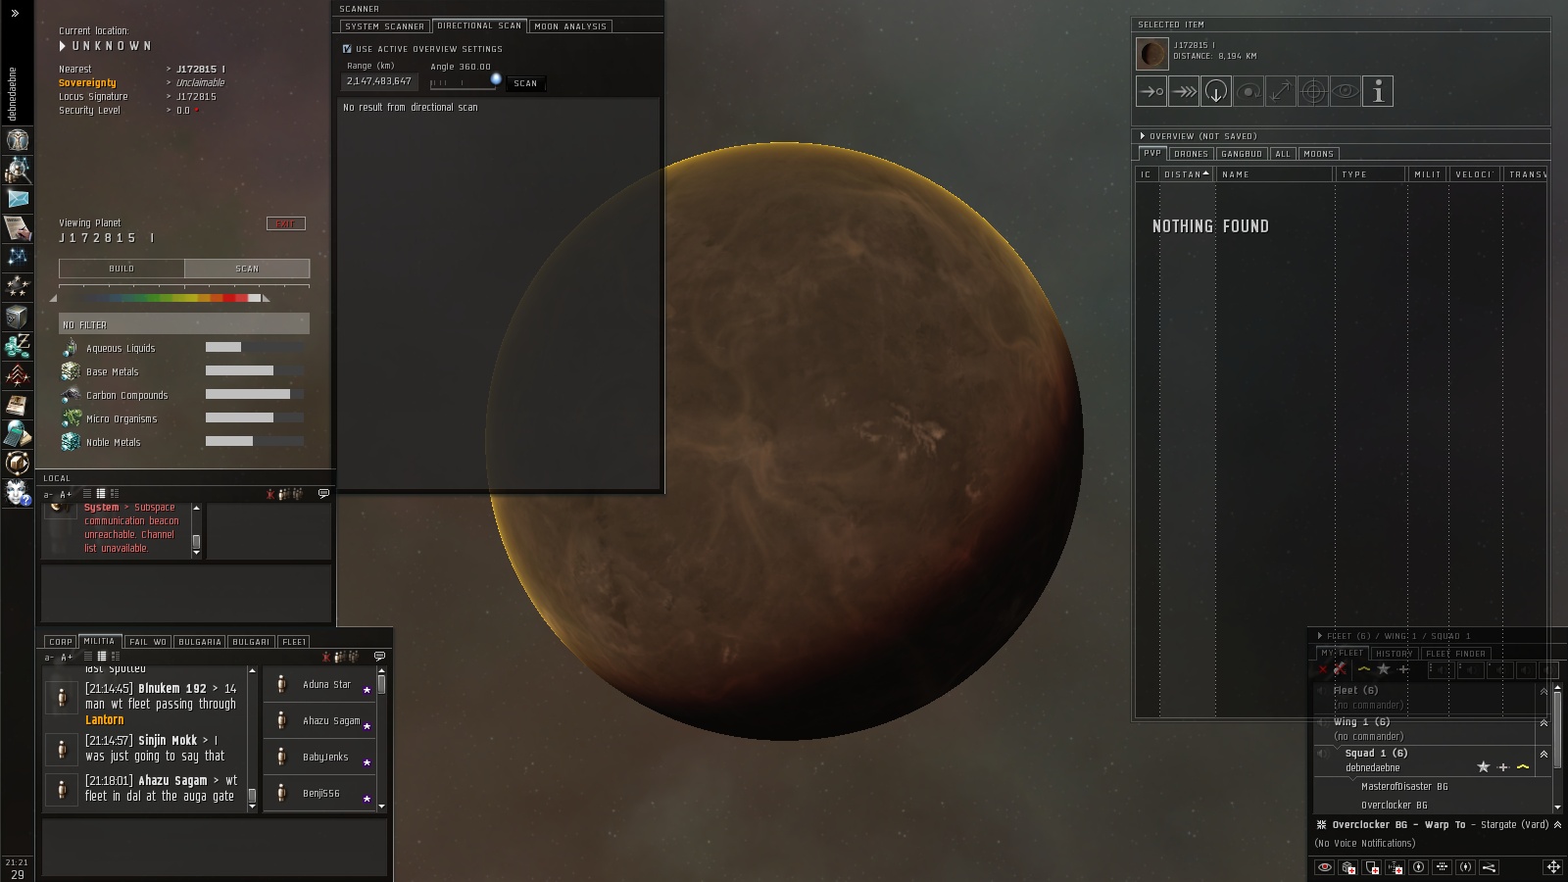Click the circular down-arrow icon in Selected Item
Screen dimensions: 1568x882
click(1216, 91)
